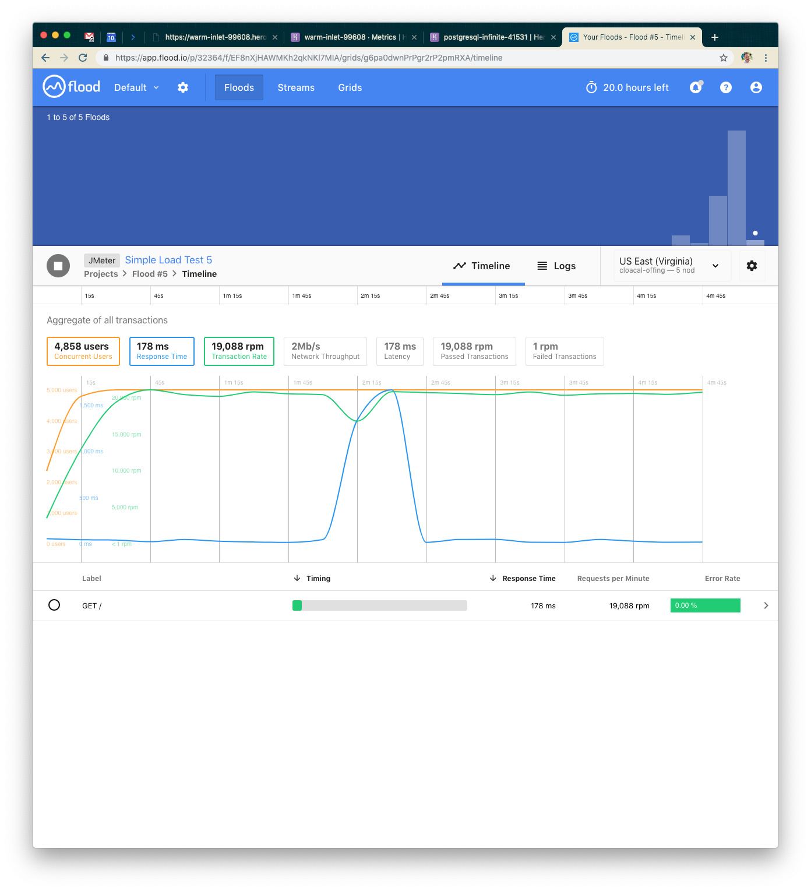Click the flood logo
The width and height of the screenshot is (811, 891).
[x=72, y=87]
